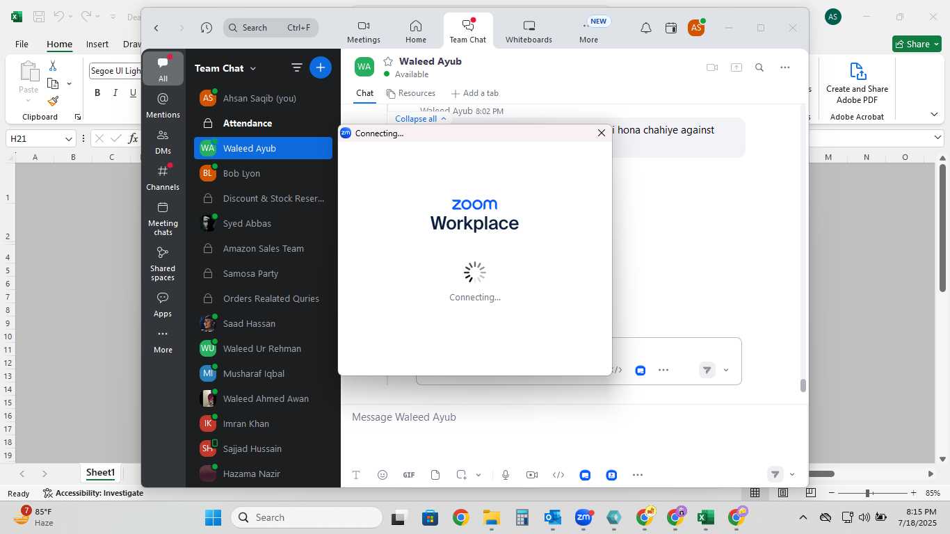Screen dimensions: 950x534
Task: Go to Zoom Home tab
Action: click(x=416, y=31)
